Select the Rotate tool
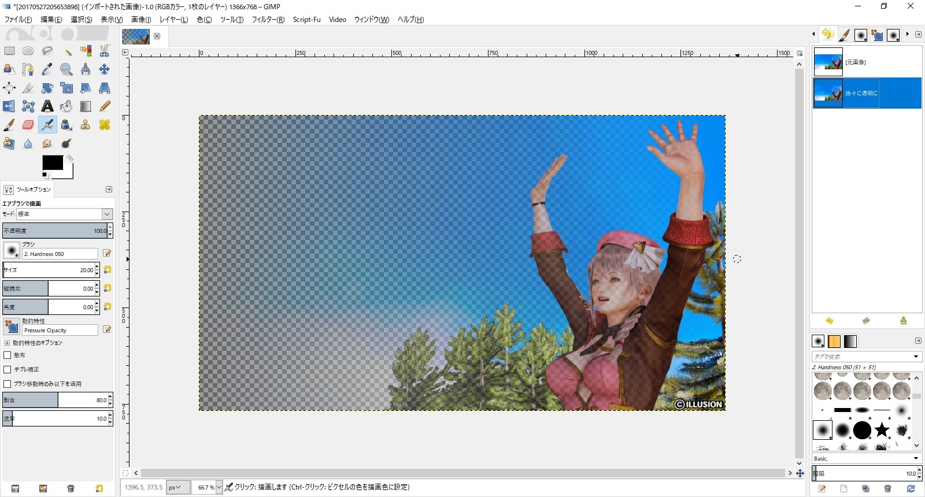The width and height of the screenshot is (925, 497). click(47, 88)
